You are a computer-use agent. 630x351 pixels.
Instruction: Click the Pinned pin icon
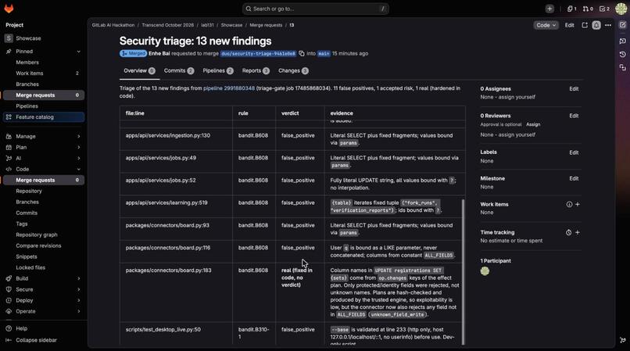(x=9, y=52)
